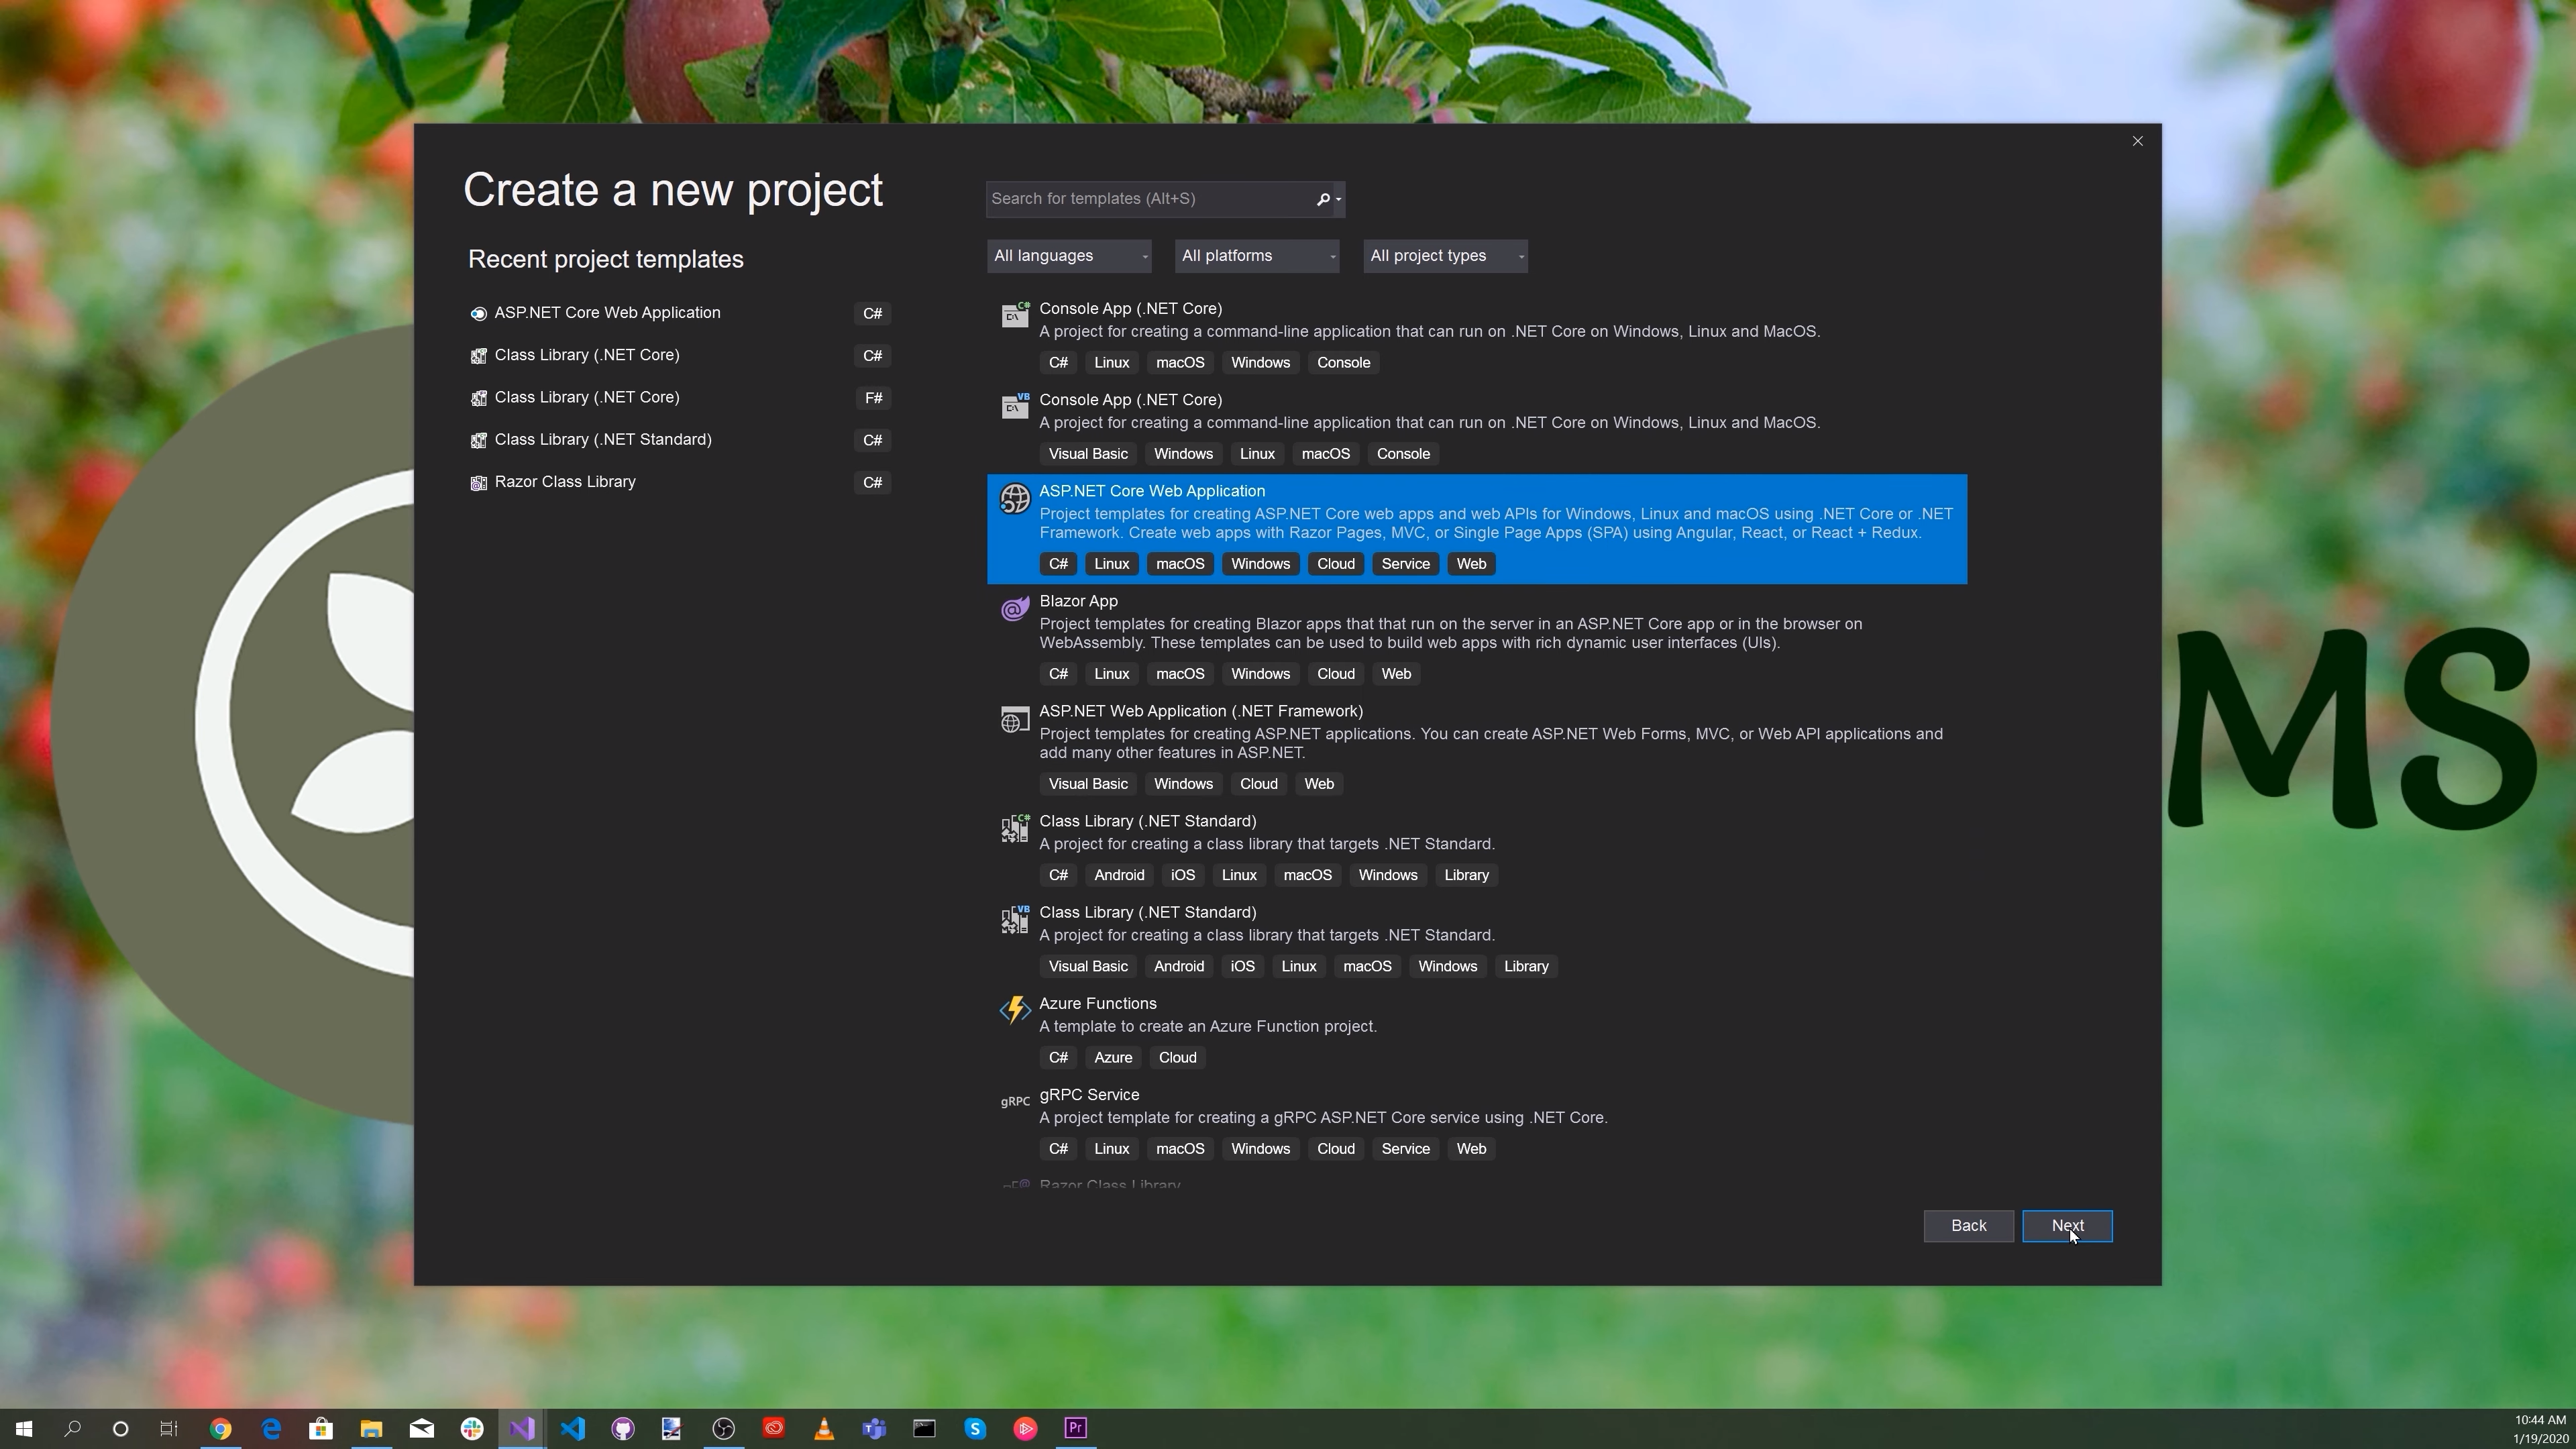Open Microsoft Edge from the taskbar
The height and width of the screenshot is (1449, 2576).
pyautogui.click(x=271, y=1429)
